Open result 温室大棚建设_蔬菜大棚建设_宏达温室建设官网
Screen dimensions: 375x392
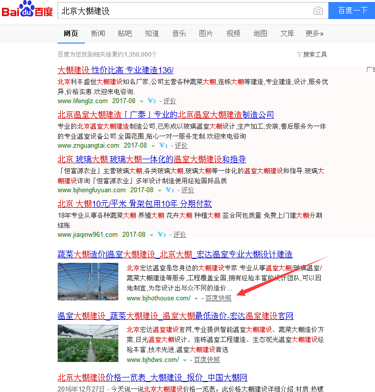175,316
